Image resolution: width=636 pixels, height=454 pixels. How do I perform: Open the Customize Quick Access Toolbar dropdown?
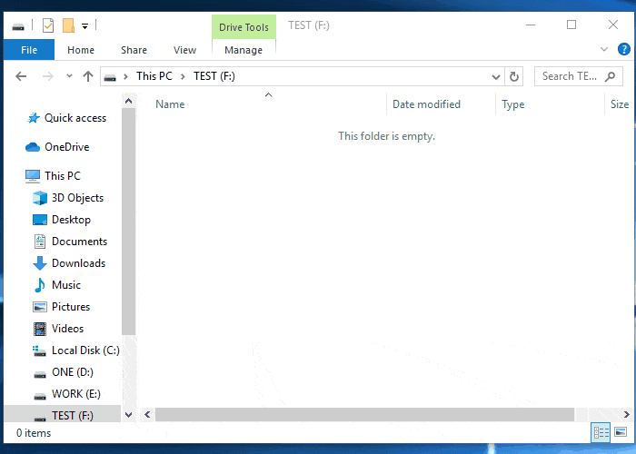pyautogui.click(x=84, y=25)
